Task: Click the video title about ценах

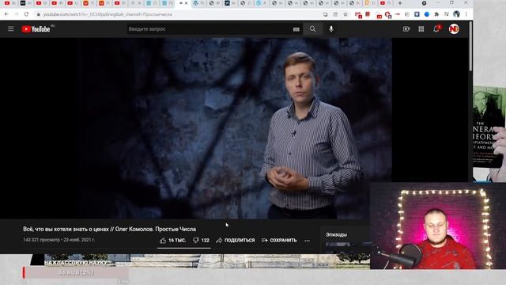Action: point(109,229)
